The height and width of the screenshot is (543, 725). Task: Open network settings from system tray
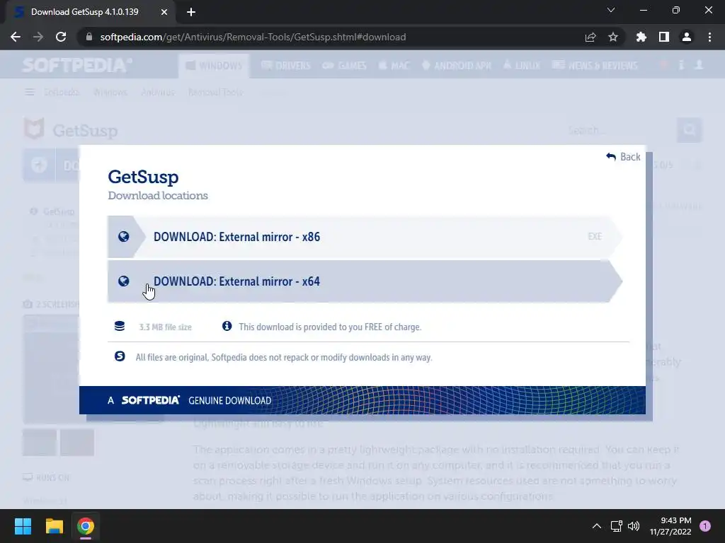[617, 526]
